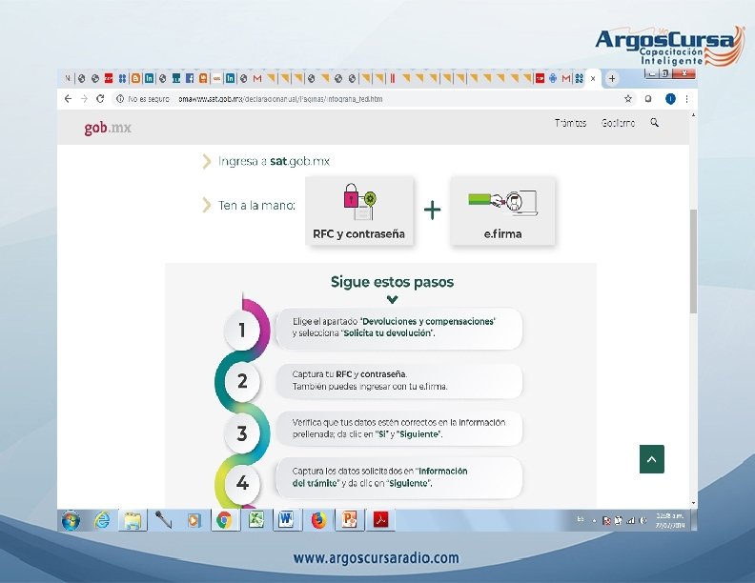
Task: Switch to the Facebook tab
Action: click(190, 78)
